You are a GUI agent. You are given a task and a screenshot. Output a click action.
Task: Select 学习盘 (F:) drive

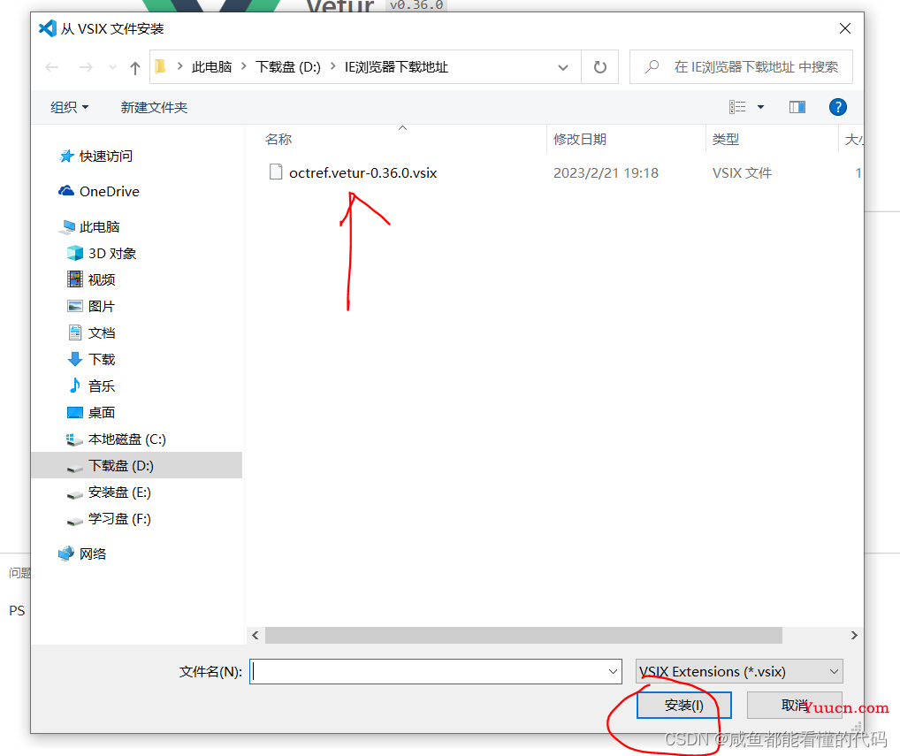(109, 519)
